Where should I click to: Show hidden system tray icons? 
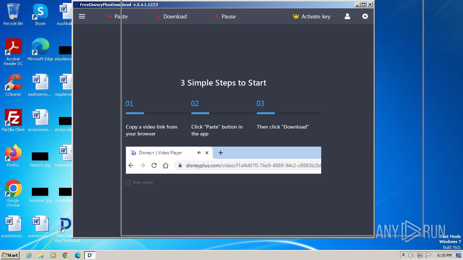point(403,255)
